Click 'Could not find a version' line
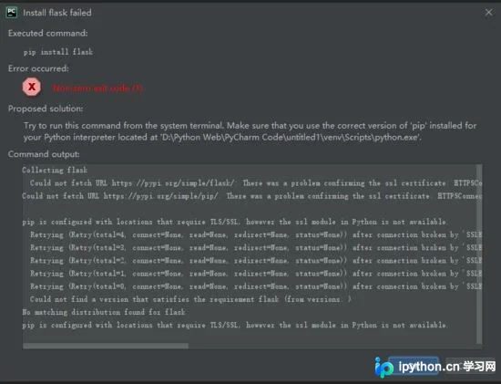The width and height of the screenshot is (501, 384). pyautogui.click(x=190, y=299)
